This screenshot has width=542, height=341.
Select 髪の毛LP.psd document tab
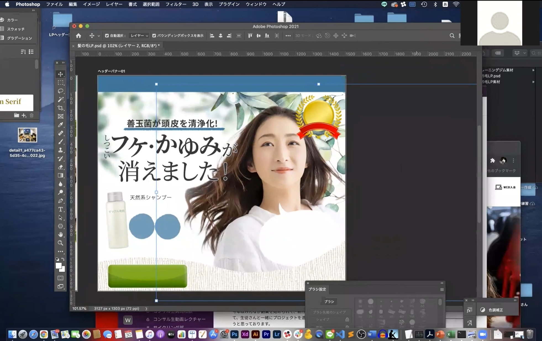tap(119, 46)
